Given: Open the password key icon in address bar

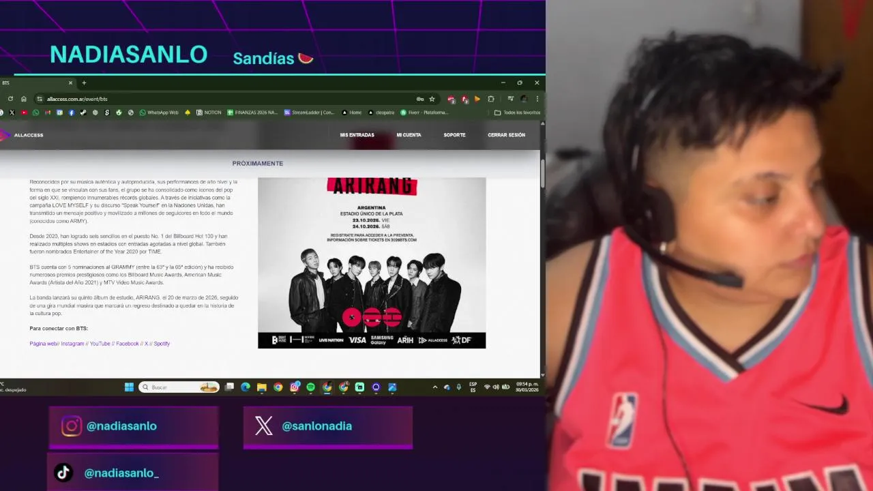Looking at the screenshot, I should (x=420, y=99).
